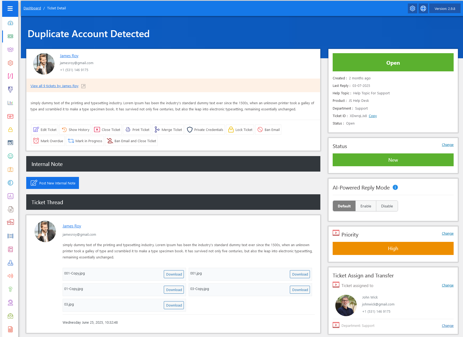
Task: Click Post New Internal Note button
Action: click(x=53, y=183)
